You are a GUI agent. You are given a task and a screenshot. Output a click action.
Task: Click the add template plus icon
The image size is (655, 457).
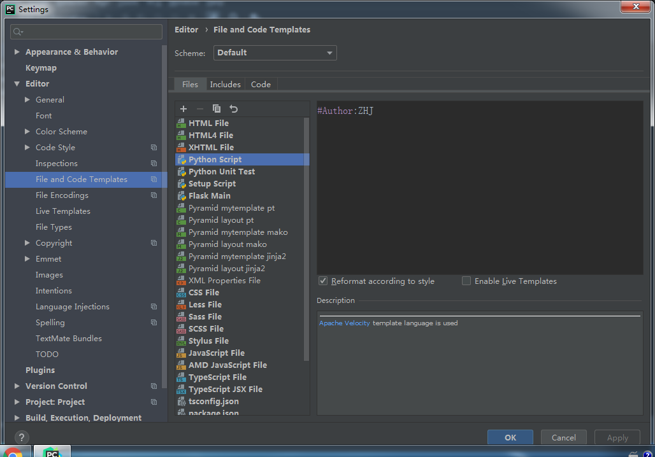pos(184,109)
